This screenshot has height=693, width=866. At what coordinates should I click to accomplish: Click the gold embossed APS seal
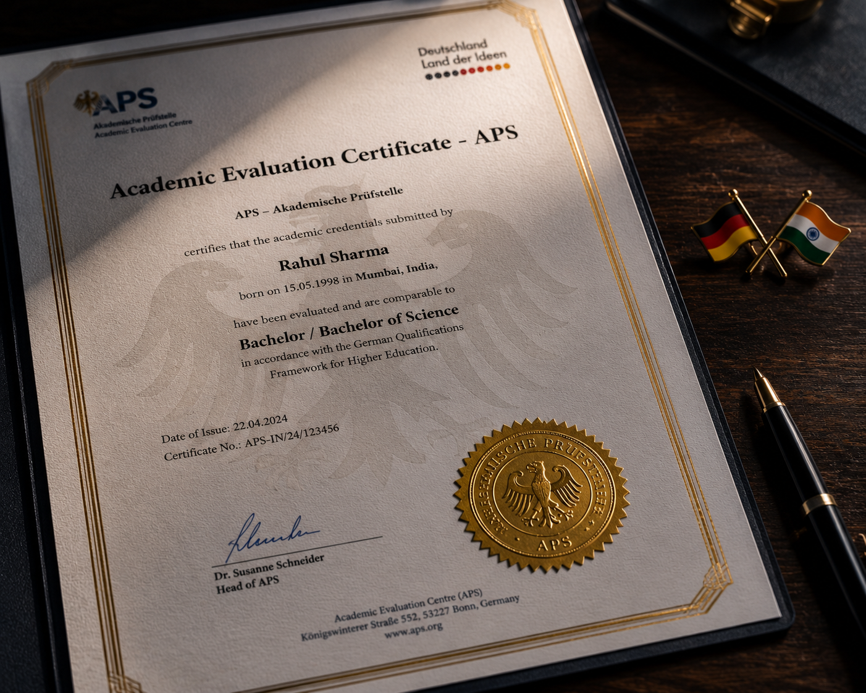pyautogui.click(x=542, y=495)
